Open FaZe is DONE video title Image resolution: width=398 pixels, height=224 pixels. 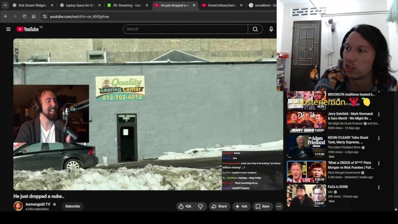click(x=338, y=187)
